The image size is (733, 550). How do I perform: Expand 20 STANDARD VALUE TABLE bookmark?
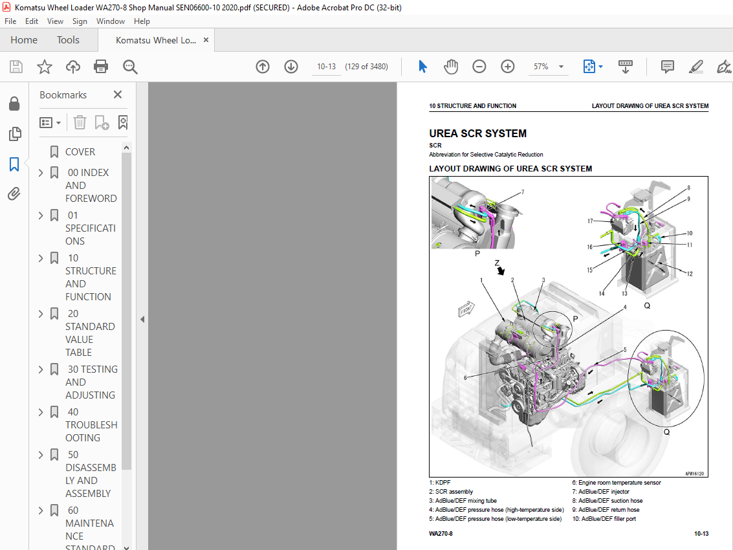pos(41,314)
